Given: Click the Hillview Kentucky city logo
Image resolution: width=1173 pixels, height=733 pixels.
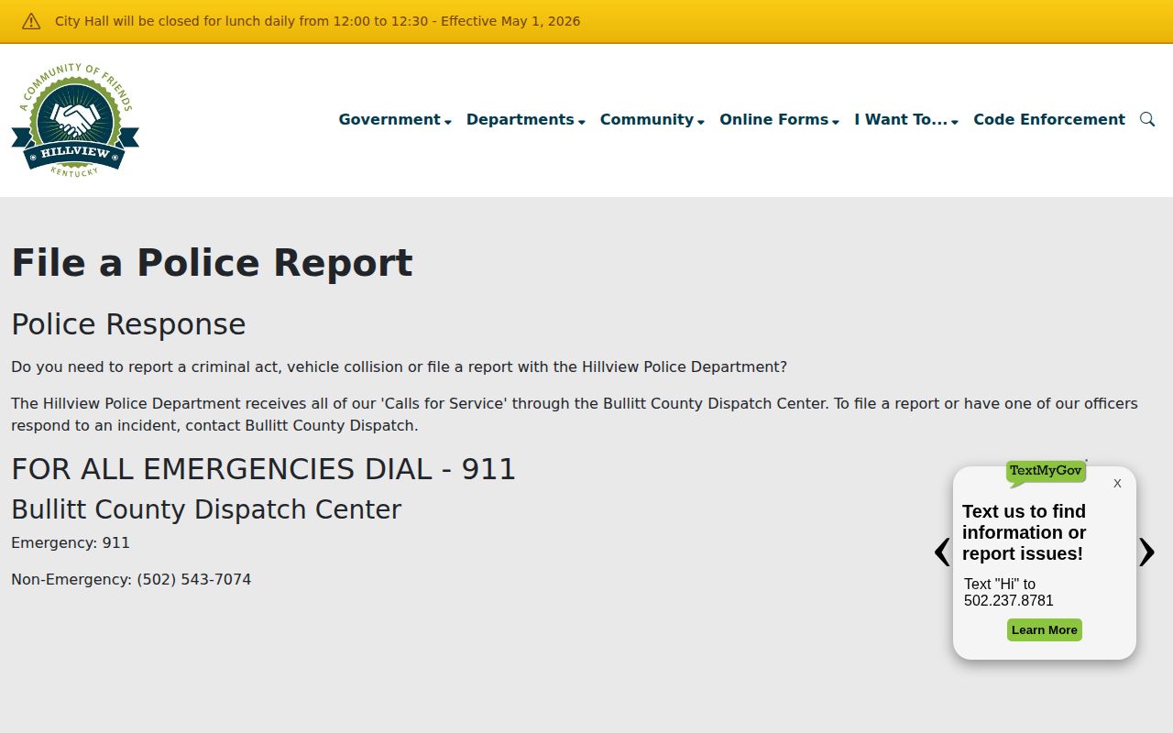Looking at the screenshot, I should (x=75, y=120).
